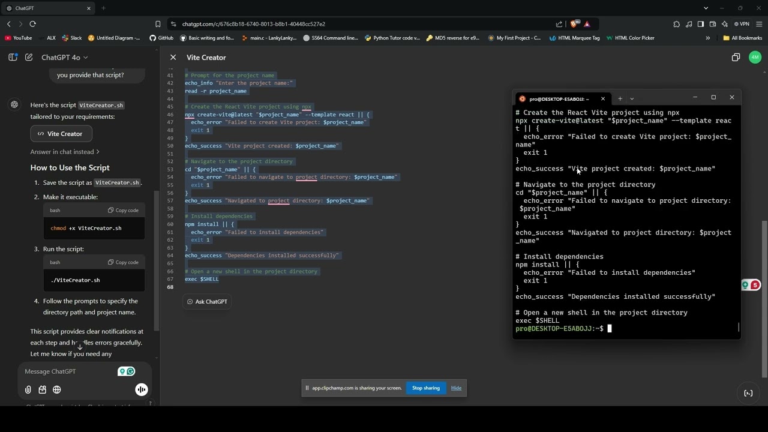Open the browser main hamburger menu

[759, 24]
